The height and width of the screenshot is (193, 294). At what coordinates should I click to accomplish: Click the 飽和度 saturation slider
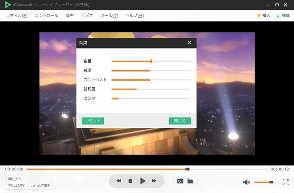tap(151, 89)
